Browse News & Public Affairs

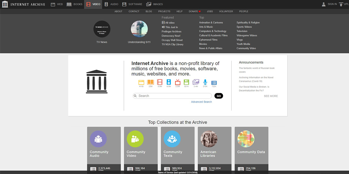[211, 48]
